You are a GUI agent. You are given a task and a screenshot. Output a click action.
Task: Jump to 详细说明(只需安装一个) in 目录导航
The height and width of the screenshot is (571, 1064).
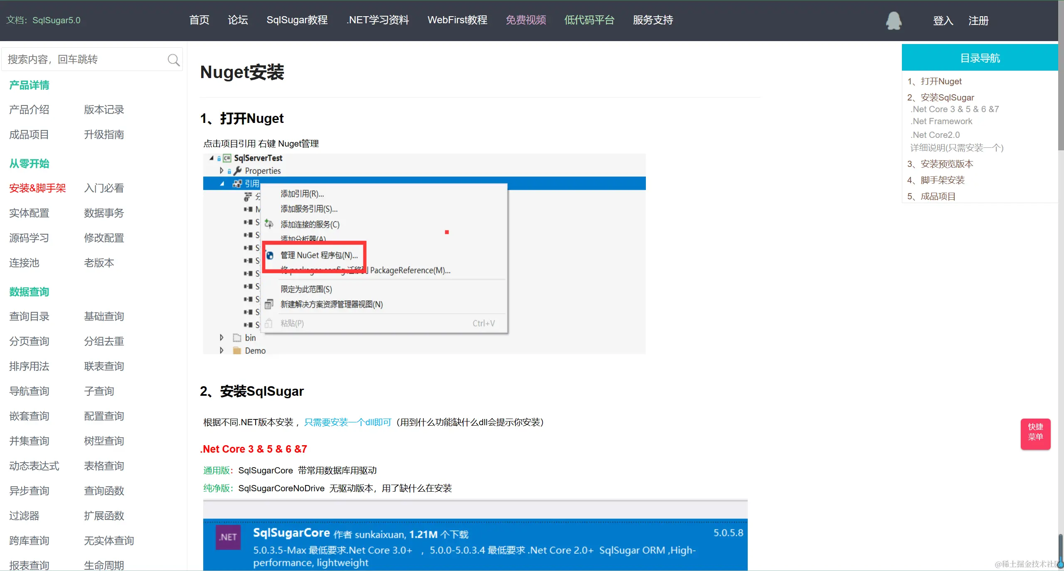point(957,148)
